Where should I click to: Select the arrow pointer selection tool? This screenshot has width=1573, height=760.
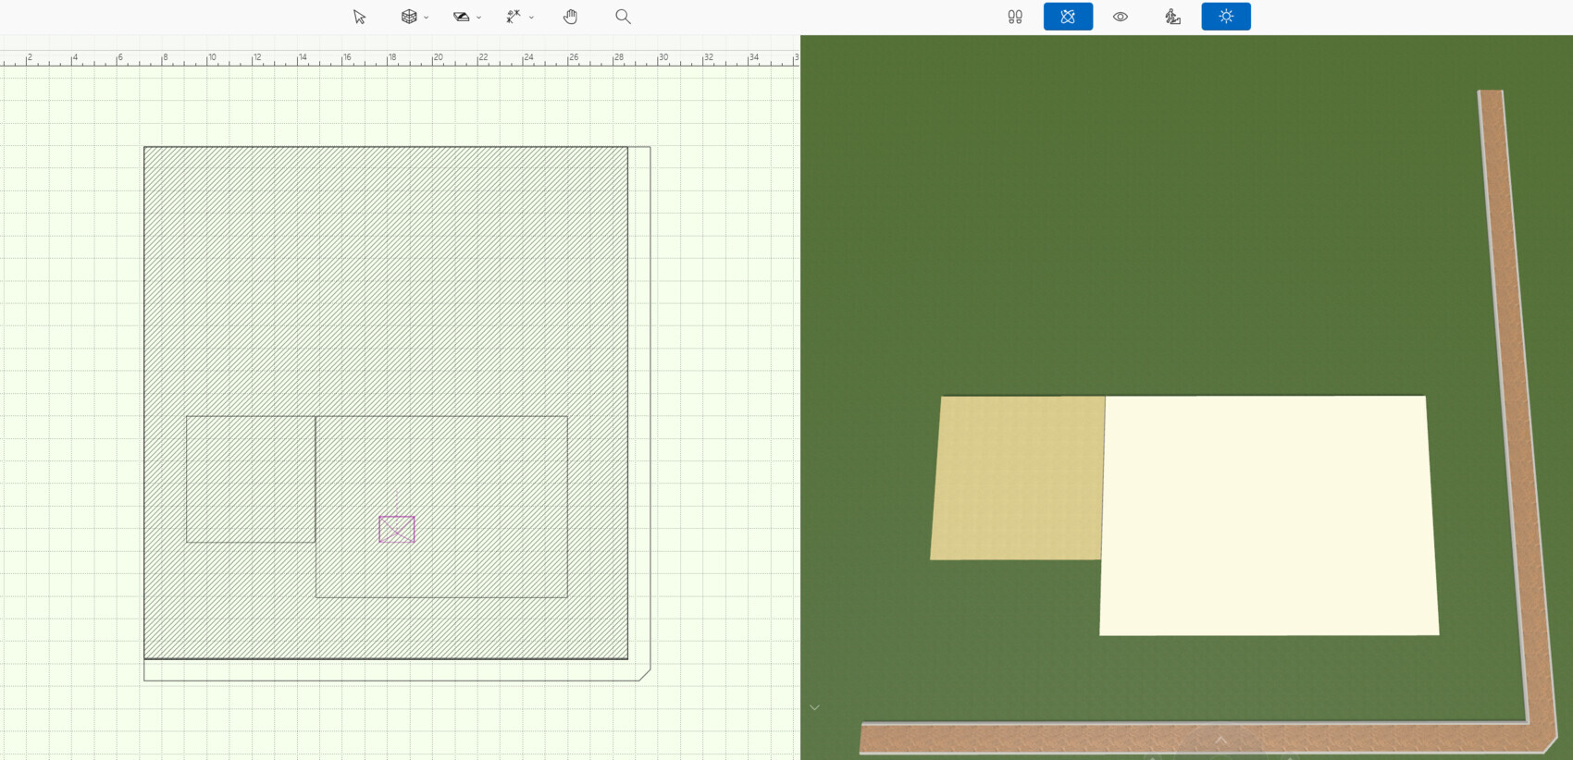click(359, 17)
